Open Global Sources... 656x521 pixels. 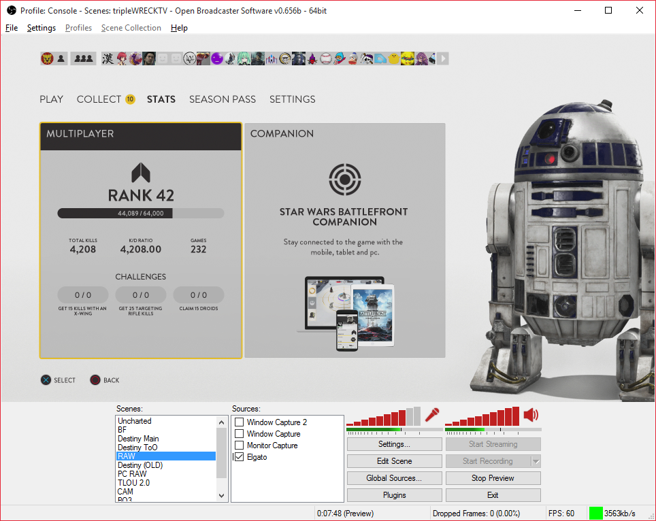[x=394, y=478]
